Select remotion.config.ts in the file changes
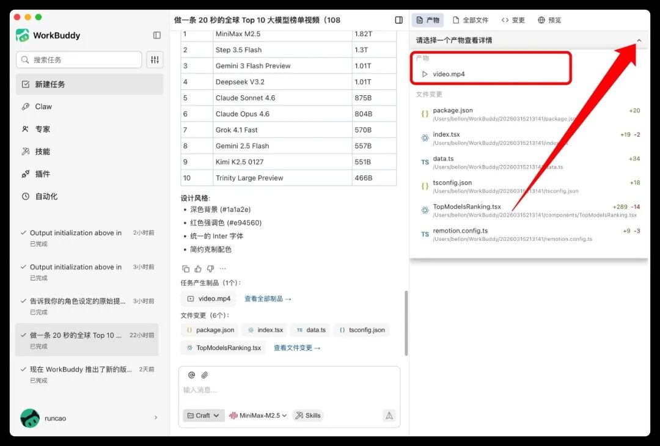This screenshot has height=446, width=660. point(529,235)
